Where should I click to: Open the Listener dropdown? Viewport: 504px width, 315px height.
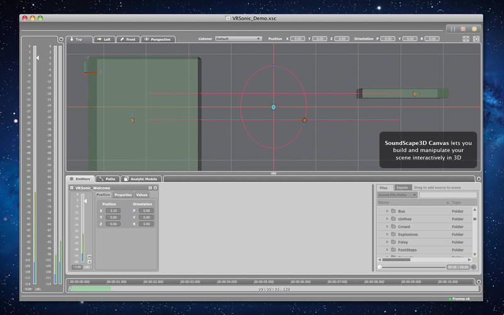[x=238, y=38]
